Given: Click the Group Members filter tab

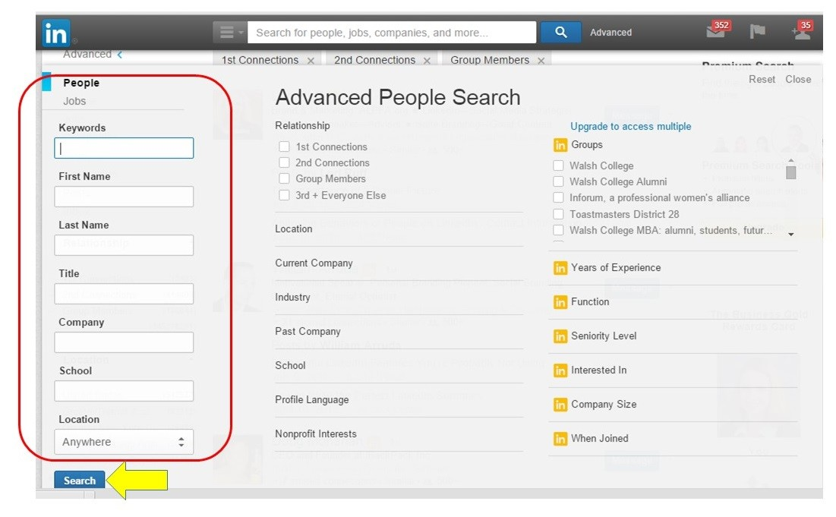Looking at the screenshot, I should point(490,60).
